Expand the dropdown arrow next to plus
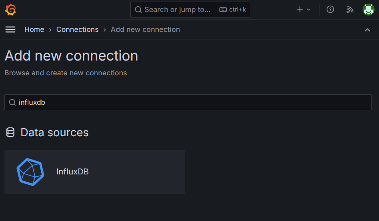Image resolution: width=379 pixels, height=221 pixels. [309, 10]
